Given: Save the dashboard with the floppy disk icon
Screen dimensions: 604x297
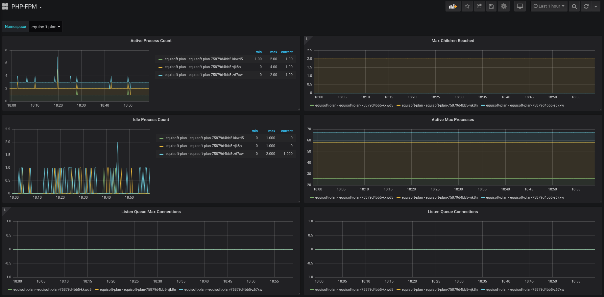Looking at the screenshot, I should tap(491, 6).
